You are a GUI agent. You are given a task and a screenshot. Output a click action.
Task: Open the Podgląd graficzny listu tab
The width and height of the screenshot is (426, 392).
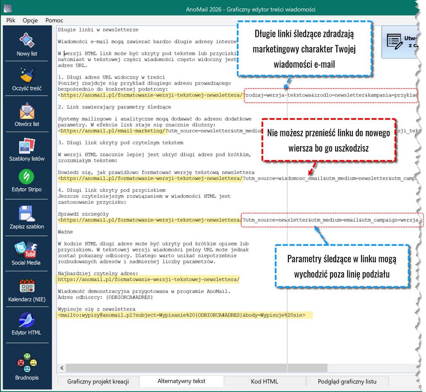coord(347,382)
